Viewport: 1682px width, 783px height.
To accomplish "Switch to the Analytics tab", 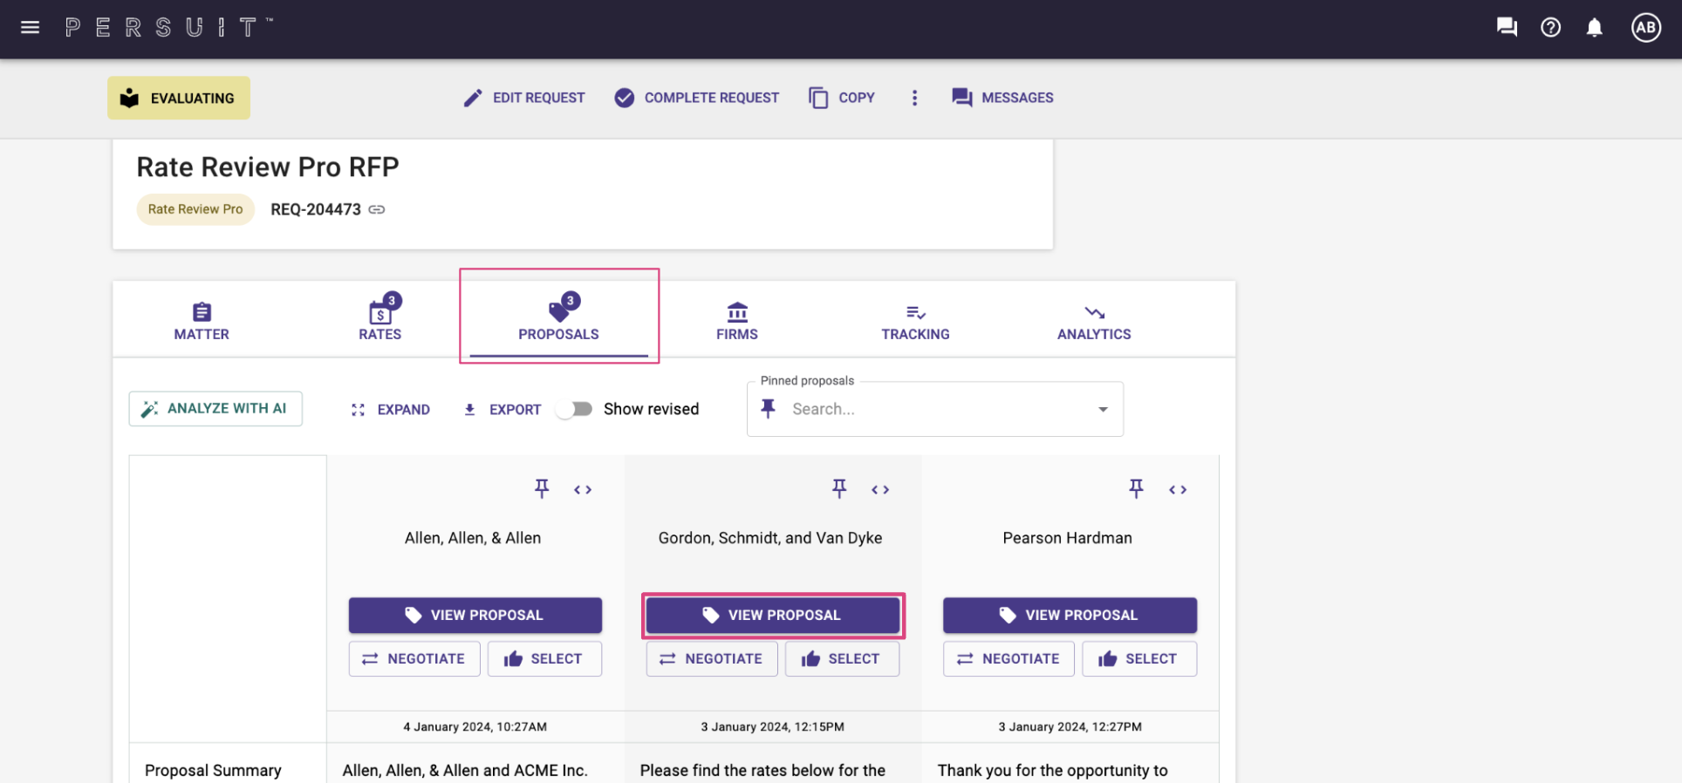I will [1094, 321].
